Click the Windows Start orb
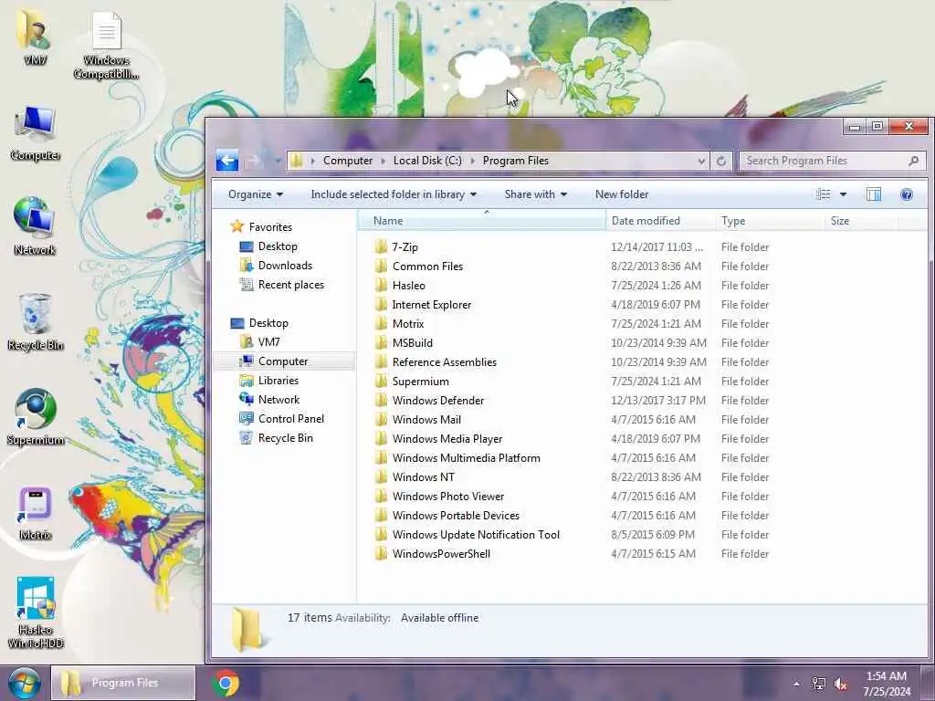935x701 pixels. (25, 683)
